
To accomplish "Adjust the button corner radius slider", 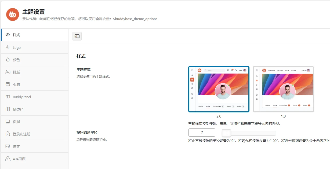I will [226, 133].
